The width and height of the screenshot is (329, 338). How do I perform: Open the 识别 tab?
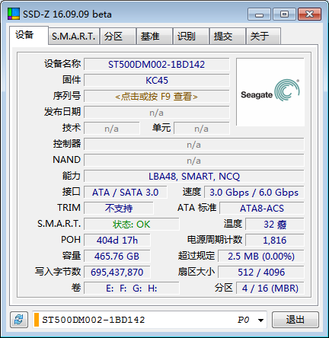[x=191, y=37]
